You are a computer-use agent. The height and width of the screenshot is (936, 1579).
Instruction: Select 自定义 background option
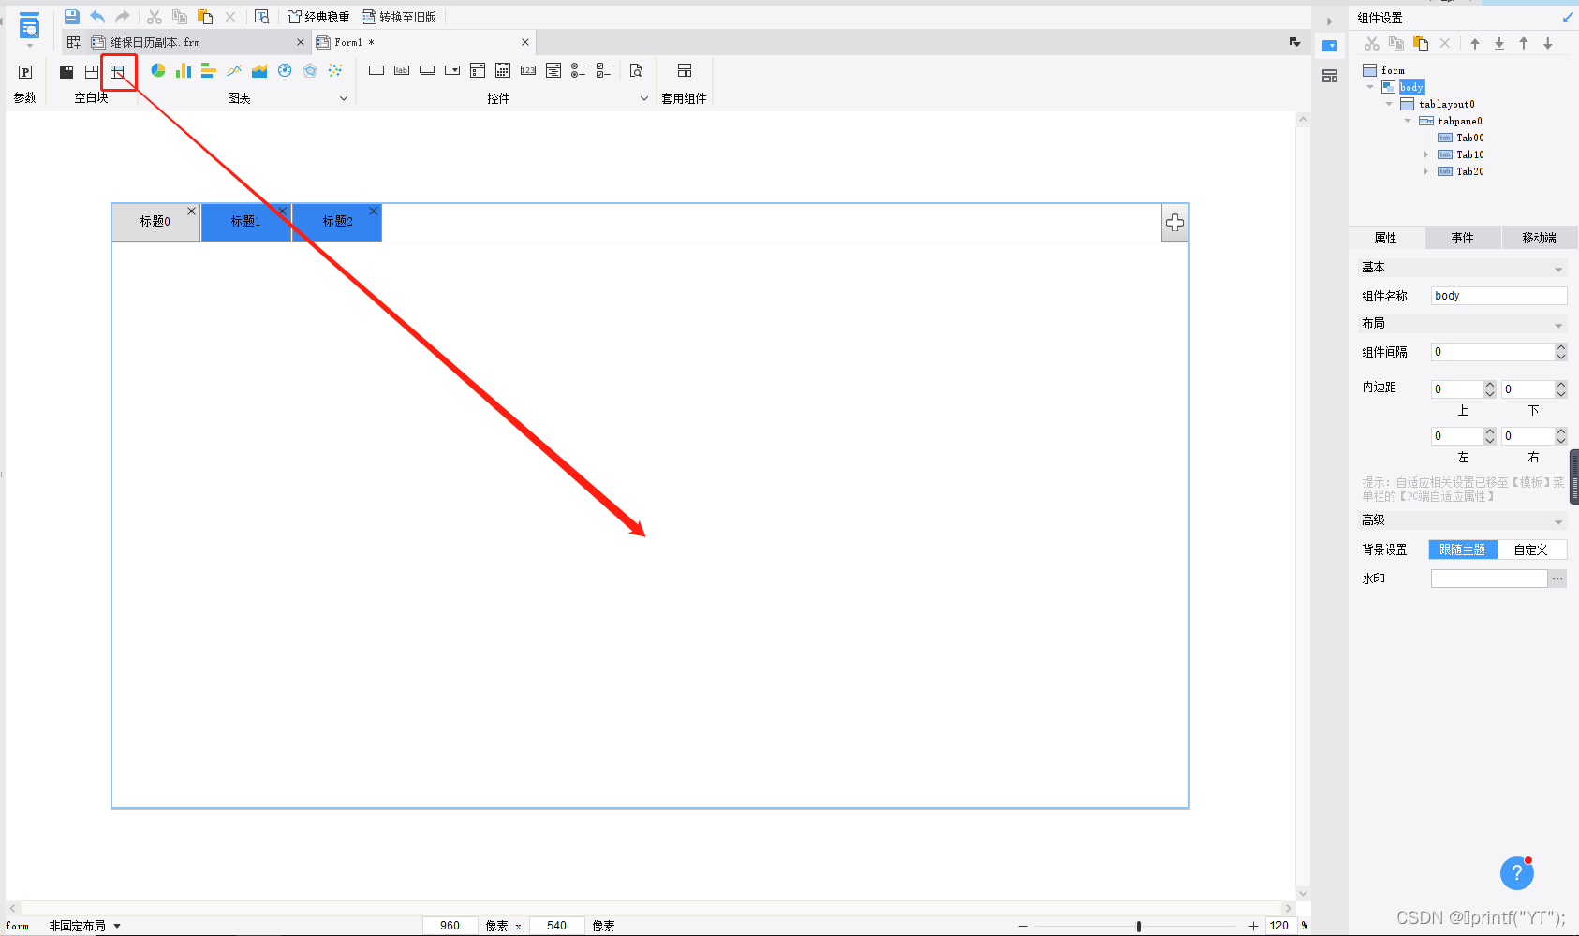pyautogui.click(x=1531, y=549)
